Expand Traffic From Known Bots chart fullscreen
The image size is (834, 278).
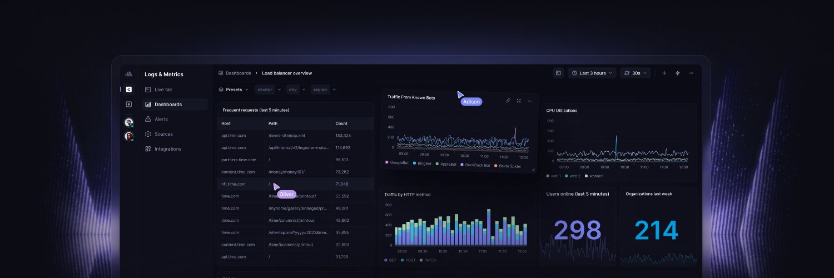[519, 101]
